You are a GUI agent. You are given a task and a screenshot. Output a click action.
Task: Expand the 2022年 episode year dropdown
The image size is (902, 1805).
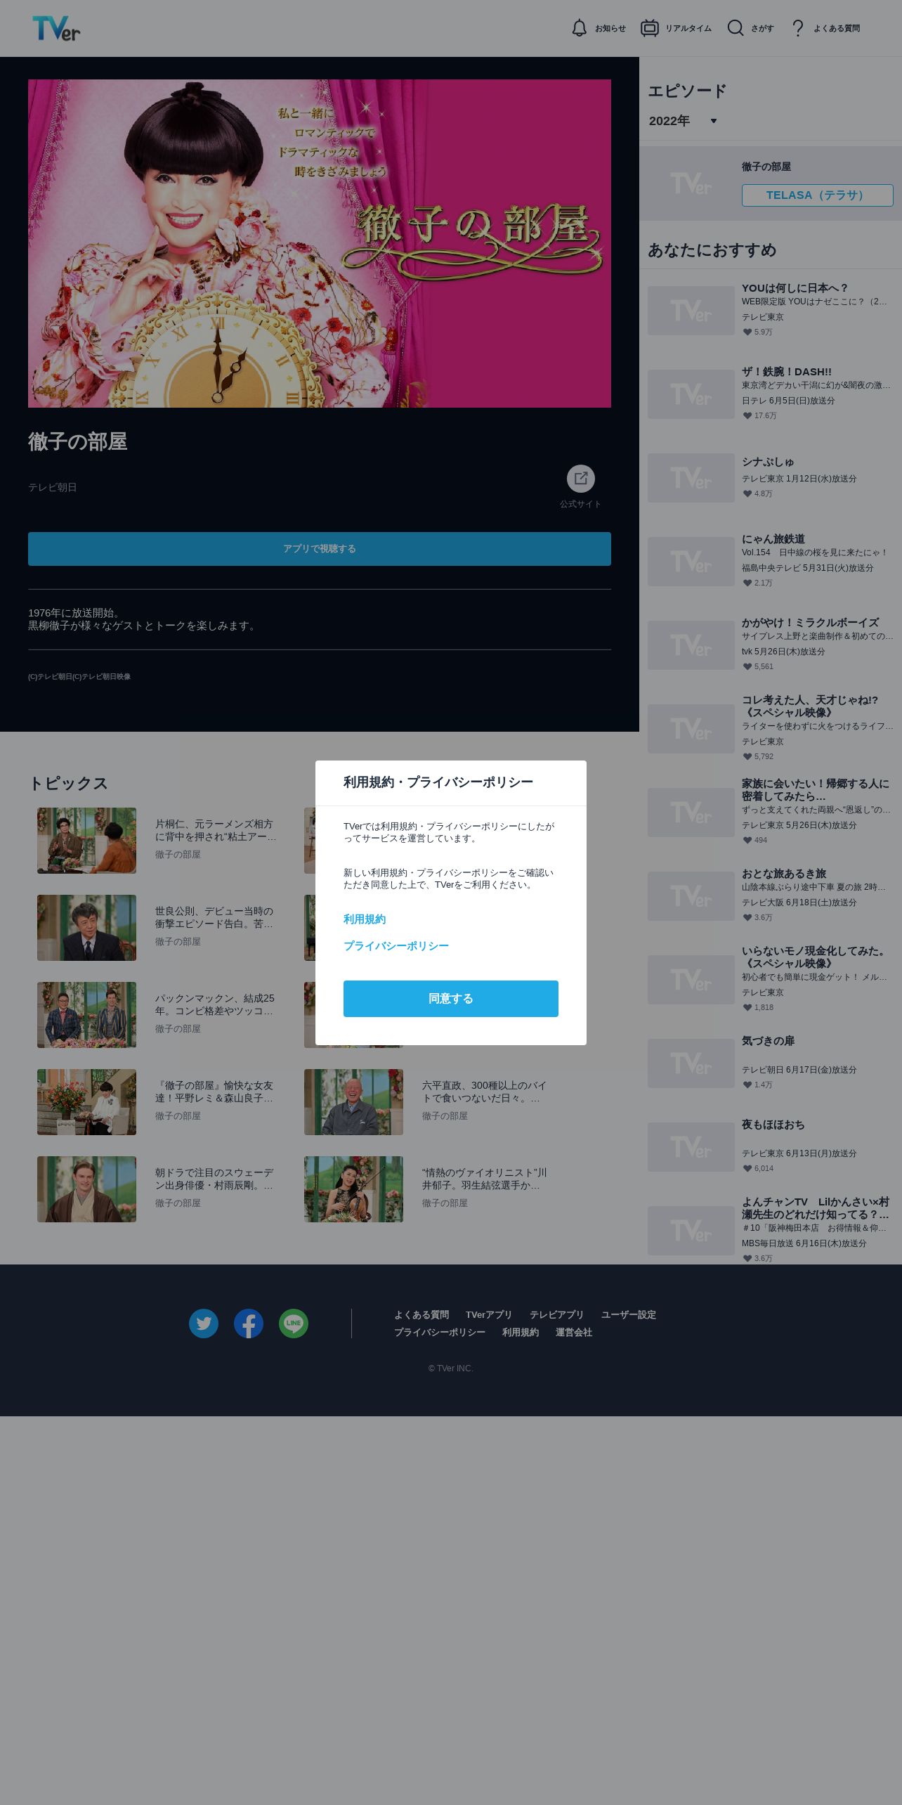tap(684, 121)
